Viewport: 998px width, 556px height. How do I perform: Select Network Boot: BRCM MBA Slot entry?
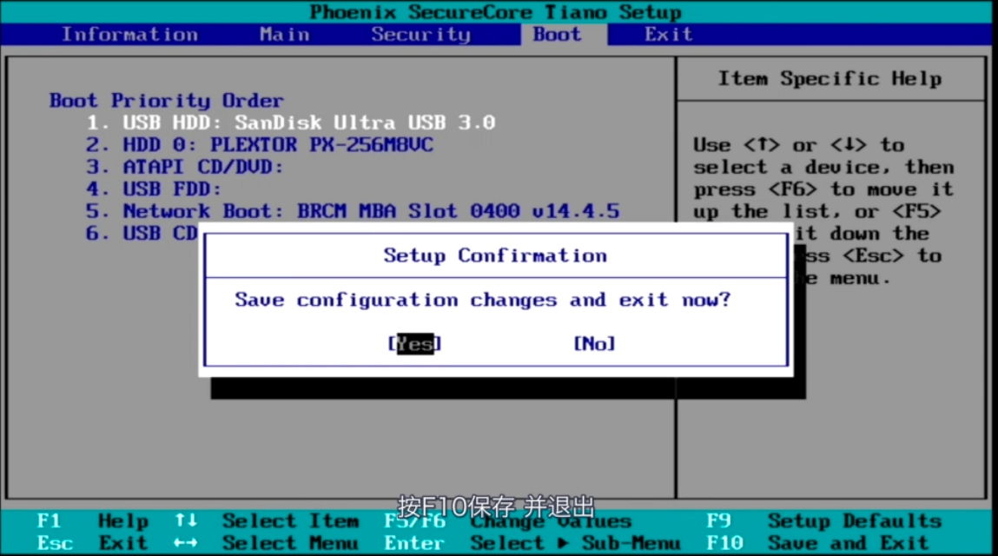click(353, 211)
